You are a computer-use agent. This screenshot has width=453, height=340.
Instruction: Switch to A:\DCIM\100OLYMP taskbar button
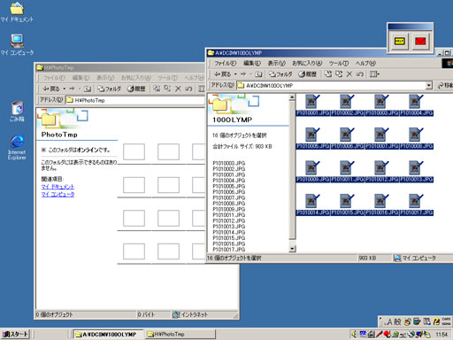coord(108,334)
